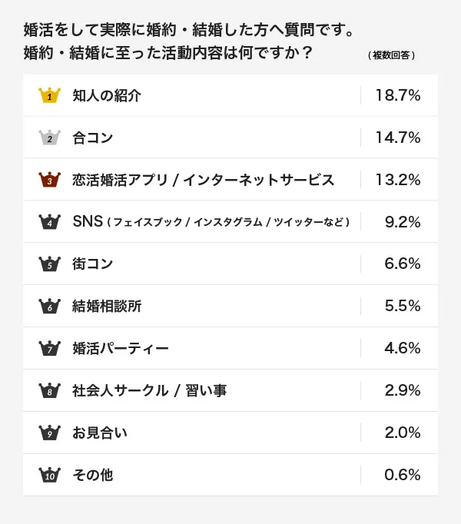Click the silver rank 2 crown icon
This screenshot has width=461, height=524.
(49, 138)
